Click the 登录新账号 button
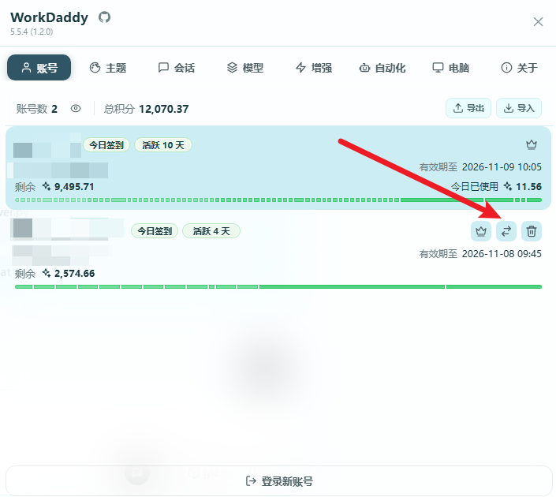 coord(279,481)
